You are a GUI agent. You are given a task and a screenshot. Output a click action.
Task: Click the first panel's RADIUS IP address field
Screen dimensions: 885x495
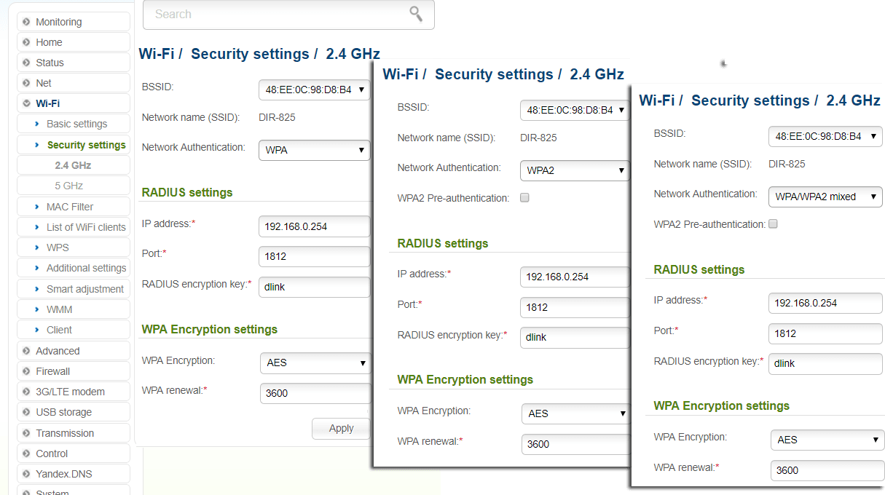[x=315, y=227]
